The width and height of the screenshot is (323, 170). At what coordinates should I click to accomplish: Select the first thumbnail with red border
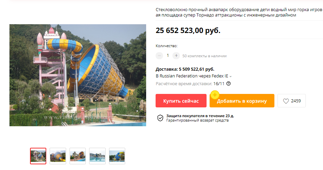click(38, 156)
